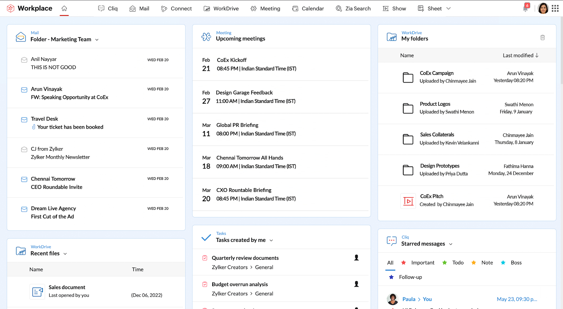Open Show in the top navigation
Image resolution: width=563 pixels, height=309 pixels.
tap(394, 8)
